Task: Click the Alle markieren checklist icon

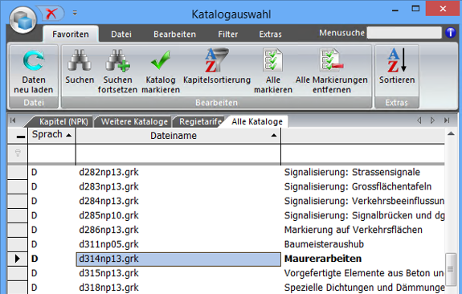Action: point(273,60)
